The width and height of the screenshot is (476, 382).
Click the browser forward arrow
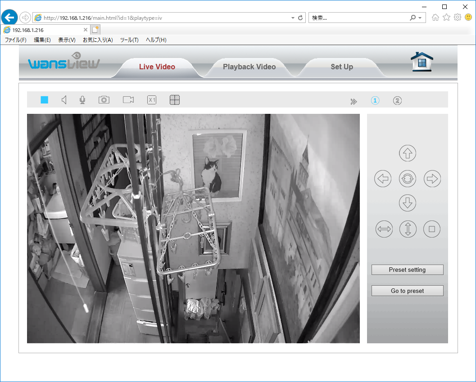[x=25, y=18]
